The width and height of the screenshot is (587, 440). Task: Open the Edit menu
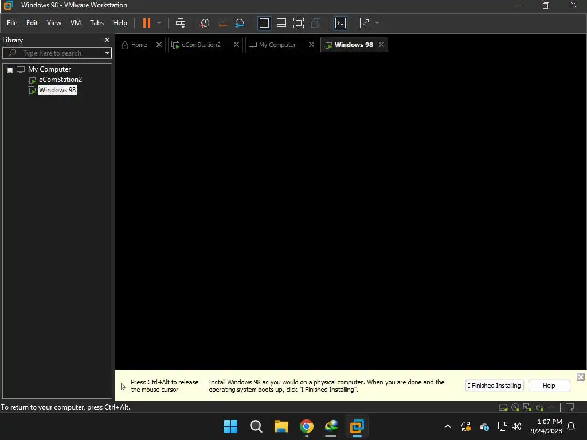(x=32, y=23)
